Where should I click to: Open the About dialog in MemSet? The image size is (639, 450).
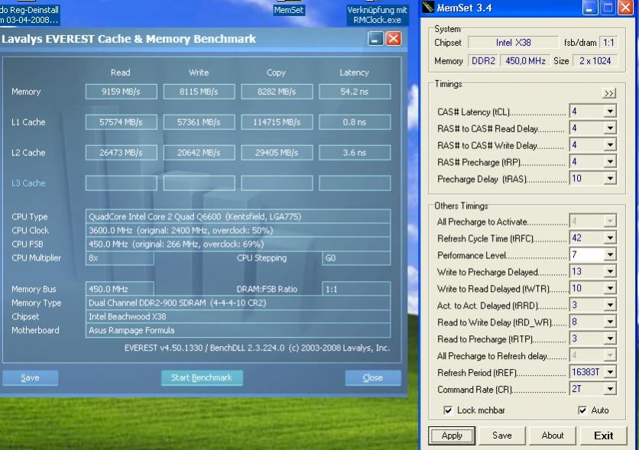tap(552, 435)
